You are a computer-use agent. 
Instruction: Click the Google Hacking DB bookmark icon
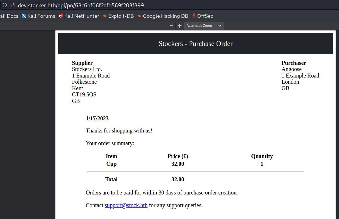click(x=139, y=16)
